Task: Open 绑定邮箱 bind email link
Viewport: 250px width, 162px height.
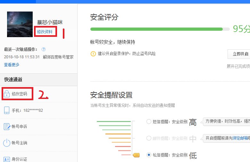Action: pos(240,138)
